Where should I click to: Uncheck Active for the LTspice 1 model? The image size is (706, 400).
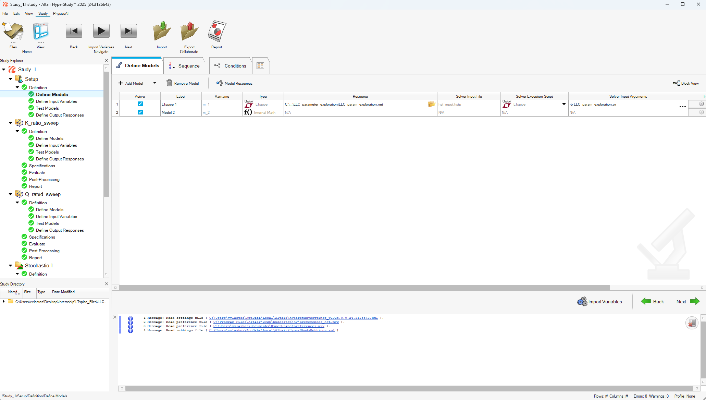pos(140,104)
